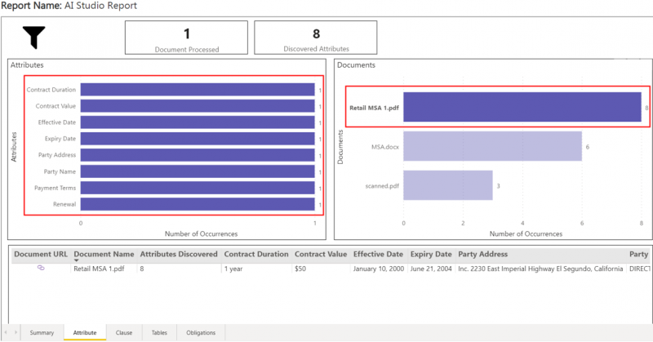Select the scanned.pdf bar

coord(447,185)
